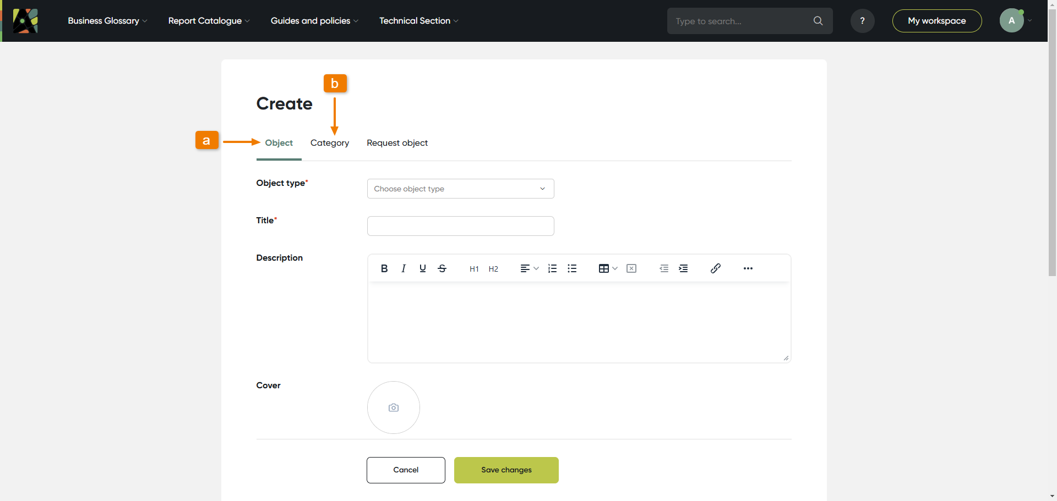This screenshot has width=1057, height=501.
Task: Increase indent in description editor
Action: coord(683,268)
